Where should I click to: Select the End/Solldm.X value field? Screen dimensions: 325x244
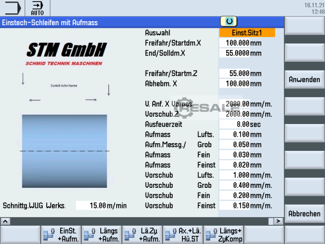[x=234, y=53]
